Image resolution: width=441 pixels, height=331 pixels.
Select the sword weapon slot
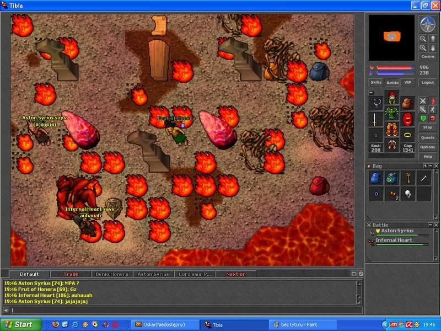tap(376, 119)
